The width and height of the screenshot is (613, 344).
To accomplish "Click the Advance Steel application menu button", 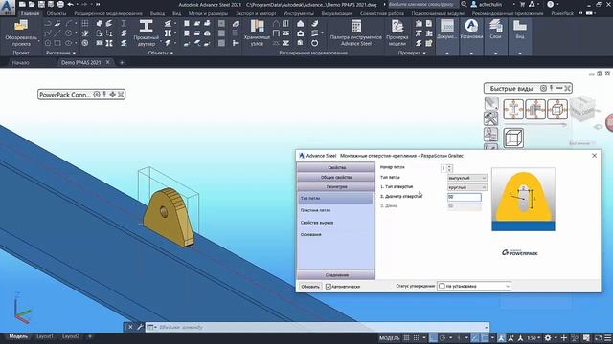I will point(8,7).
